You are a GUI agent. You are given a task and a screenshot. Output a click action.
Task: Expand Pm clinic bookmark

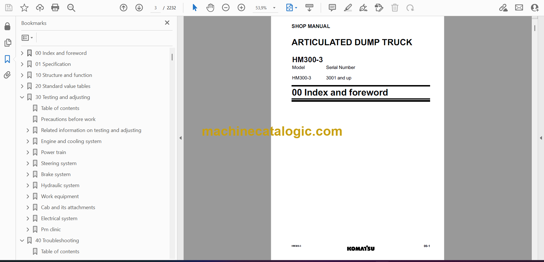tap(28, 229)
